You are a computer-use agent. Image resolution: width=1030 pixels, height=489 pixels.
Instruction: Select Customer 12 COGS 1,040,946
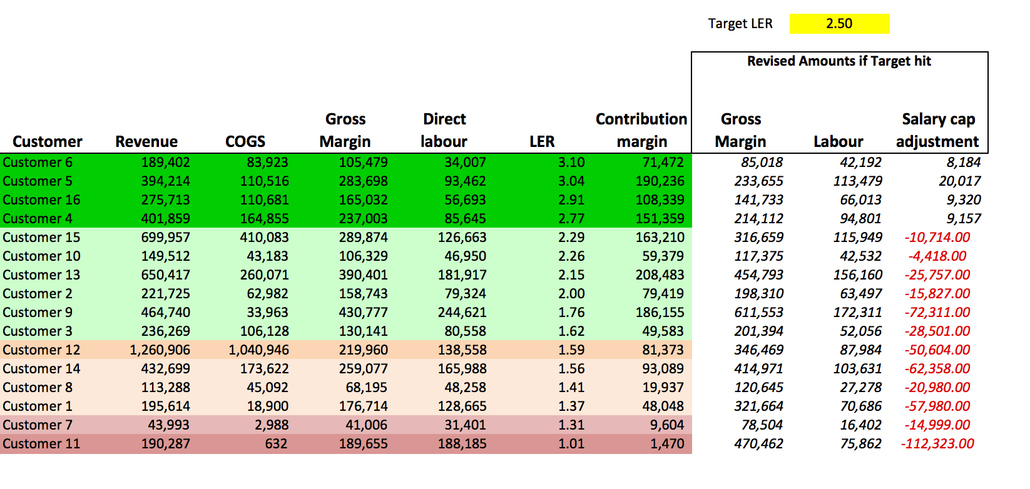pyautogui.click(x=258, y=350)
